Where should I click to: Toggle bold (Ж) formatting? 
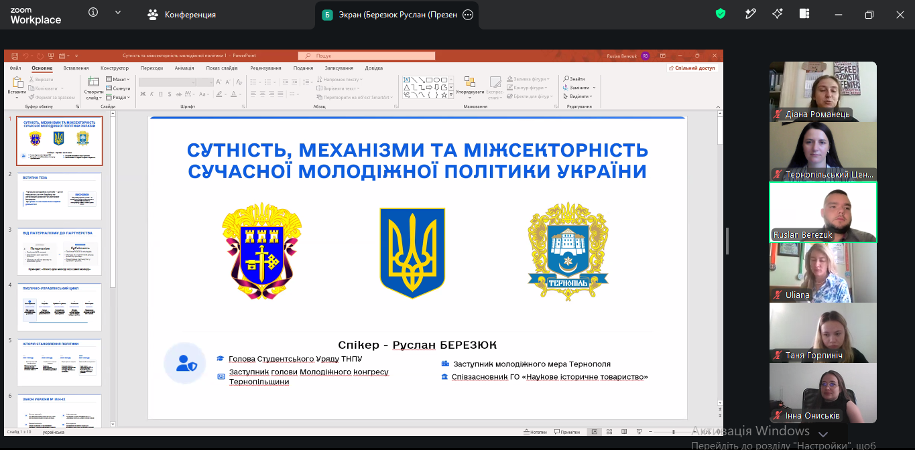143,94
